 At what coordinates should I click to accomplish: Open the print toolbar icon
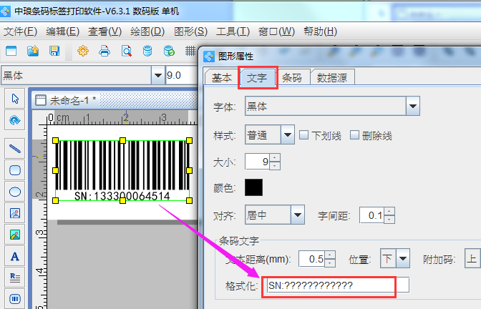(x=105, y=51)
